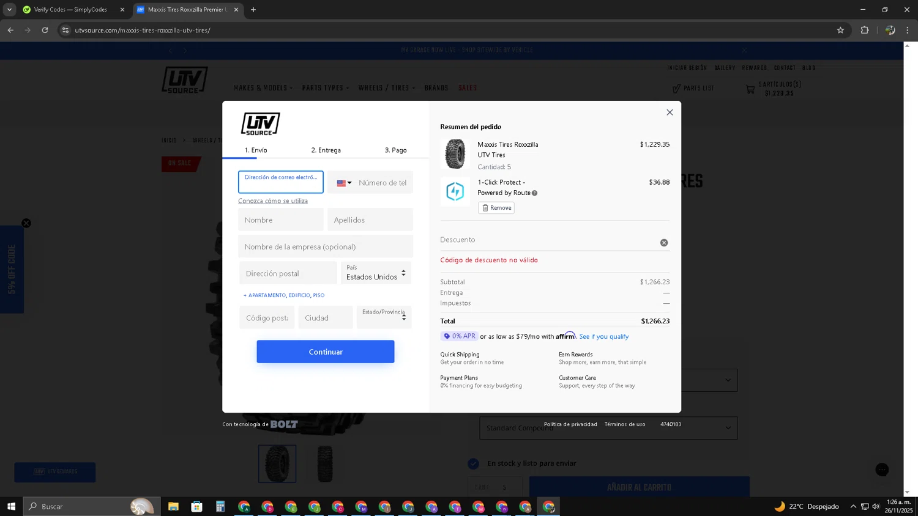This screenshot has height=516, width=918.
Task: Open Affirm See if you qualify link
Action: click(604, 336)
